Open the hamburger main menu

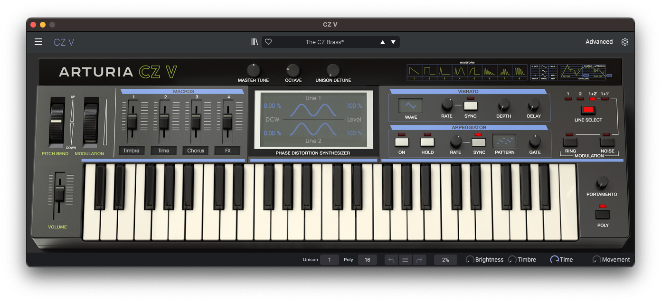point(38,42)
